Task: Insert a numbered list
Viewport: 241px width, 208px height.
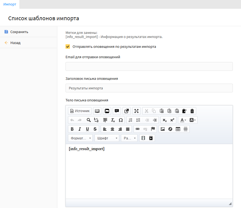Action: point(130,120)
